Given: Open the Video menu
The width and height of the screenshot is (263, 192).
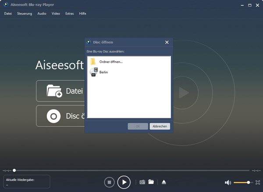Looking at the screenshot, I should [56, 14].
